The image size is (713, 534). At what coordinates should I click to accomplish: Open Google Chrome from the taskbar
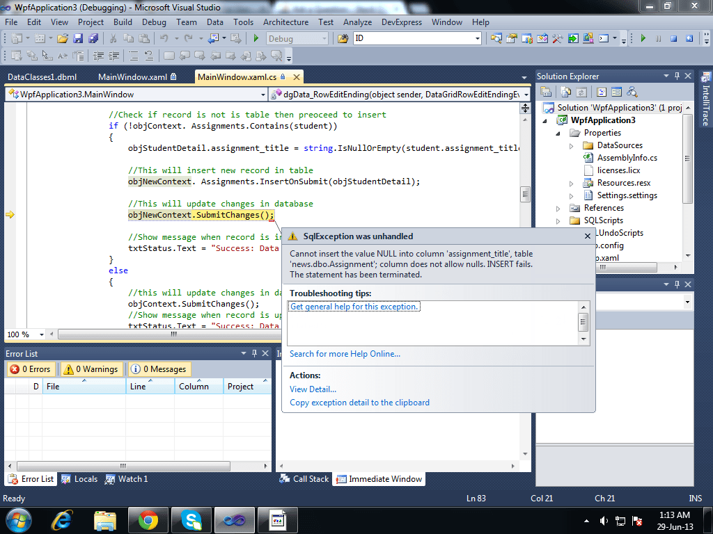(148, 520)
